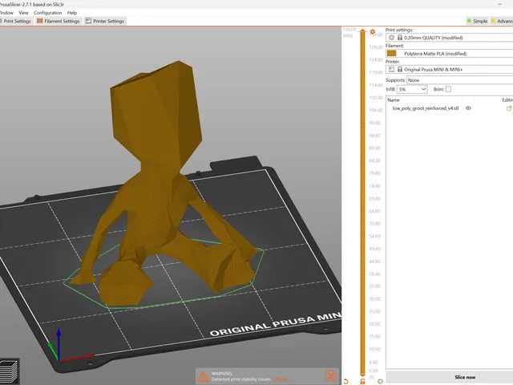Click the More link in the warning
513x385 pixels.
[x=280, y=379]
